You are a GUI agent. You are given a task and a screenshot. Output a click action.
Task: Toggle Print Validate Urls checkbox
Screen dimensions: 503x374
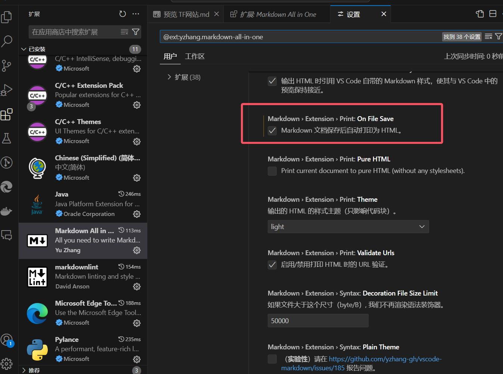(272, 265)
